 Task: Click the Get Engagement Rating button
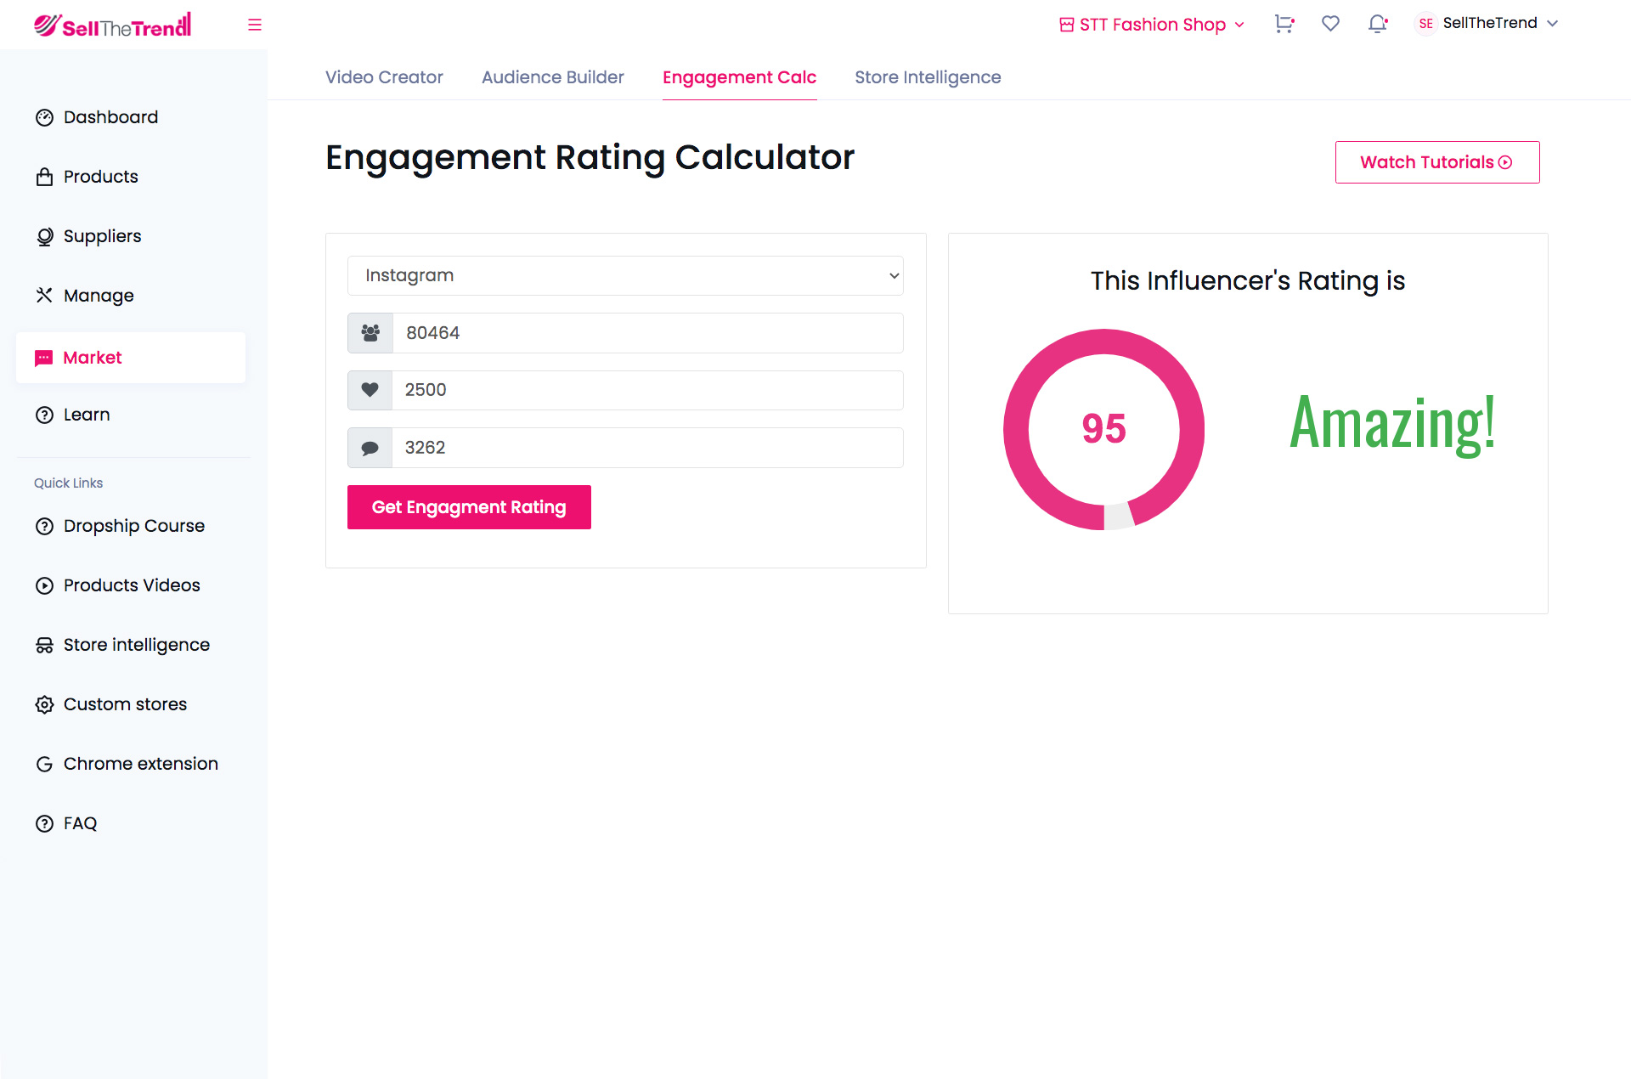click(x=468, y=507)
